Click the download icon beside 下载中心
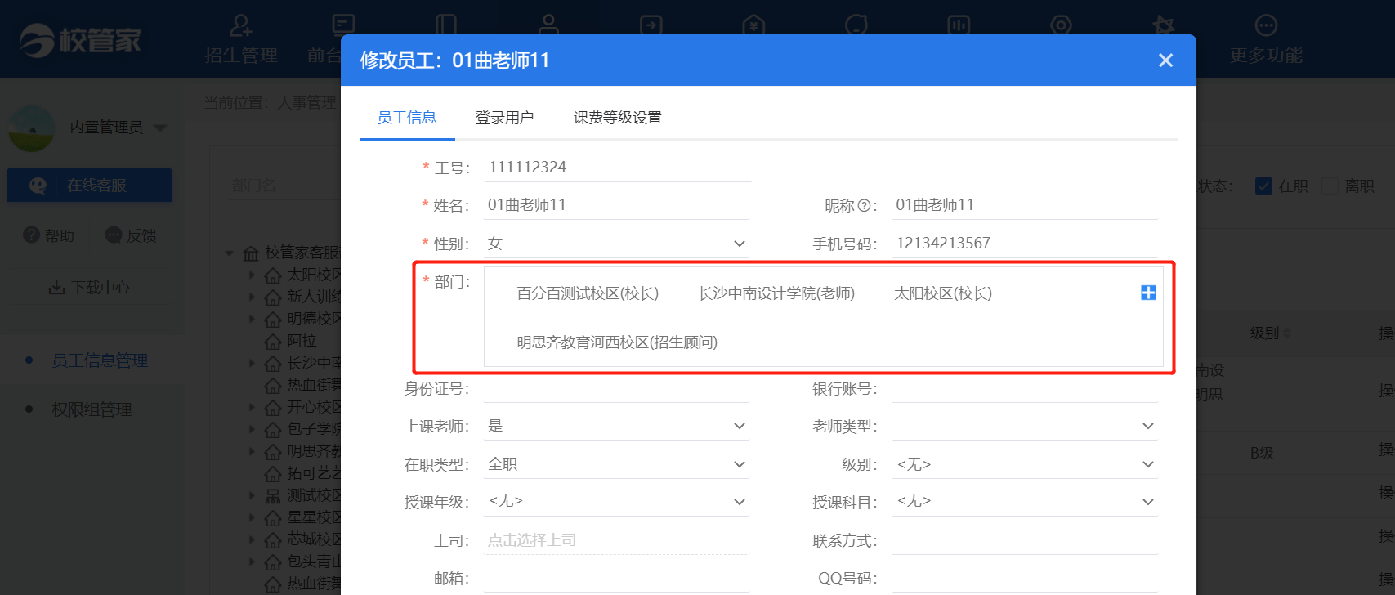 tap(56, 288)
